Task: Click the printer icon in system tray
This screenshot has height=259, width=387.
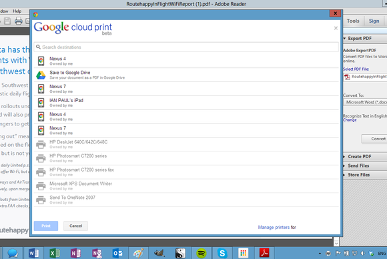Action: [x=328, y=253]
